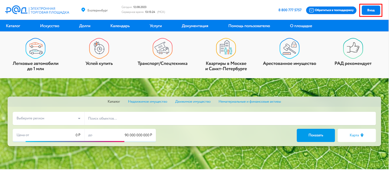Viewport: 389px width, 170px height.
Task: Open the РАД рекомендует thumbs-up icon
Action: [x=353, y=48]
